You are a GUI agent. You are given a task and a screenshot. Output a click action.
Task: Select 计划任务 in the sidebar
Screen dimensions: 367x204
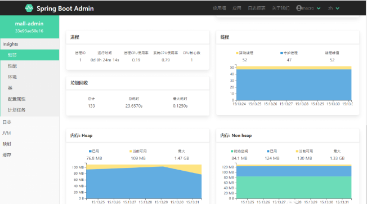click(x=29, y=110)
